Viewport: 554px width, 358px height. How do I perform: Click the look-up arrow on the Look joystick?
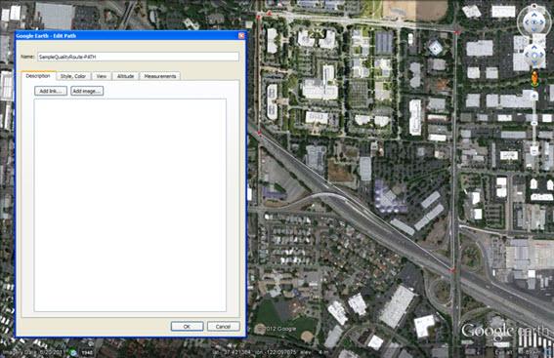[533, 15]
